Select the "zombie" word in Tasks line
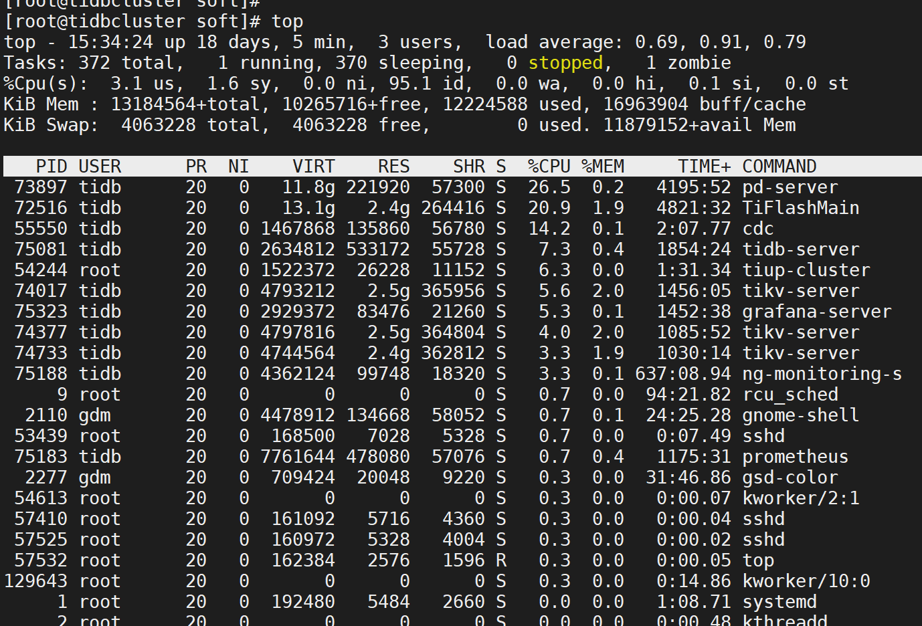 (x=699, y=63)
